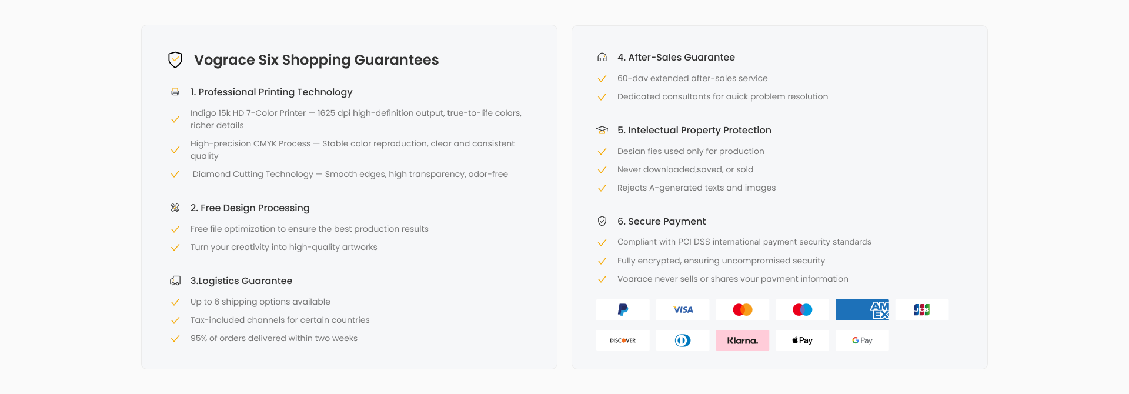Choose the Apple Pay logo
1129x394 pixels.
point(802,340)
